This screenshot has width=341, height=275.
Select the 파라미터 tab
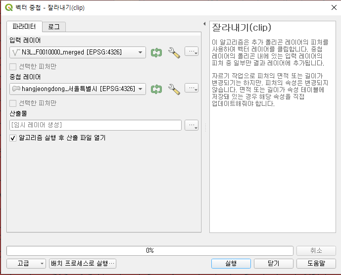(24, 26)
